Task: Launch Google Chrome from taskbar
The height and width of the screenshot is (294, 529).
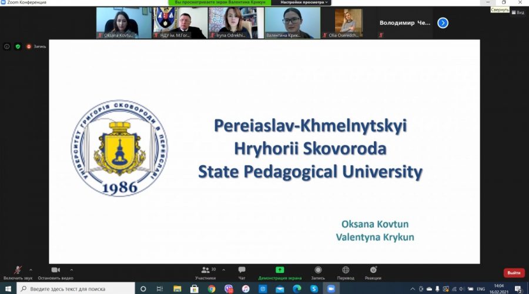Action: (212, 289)
